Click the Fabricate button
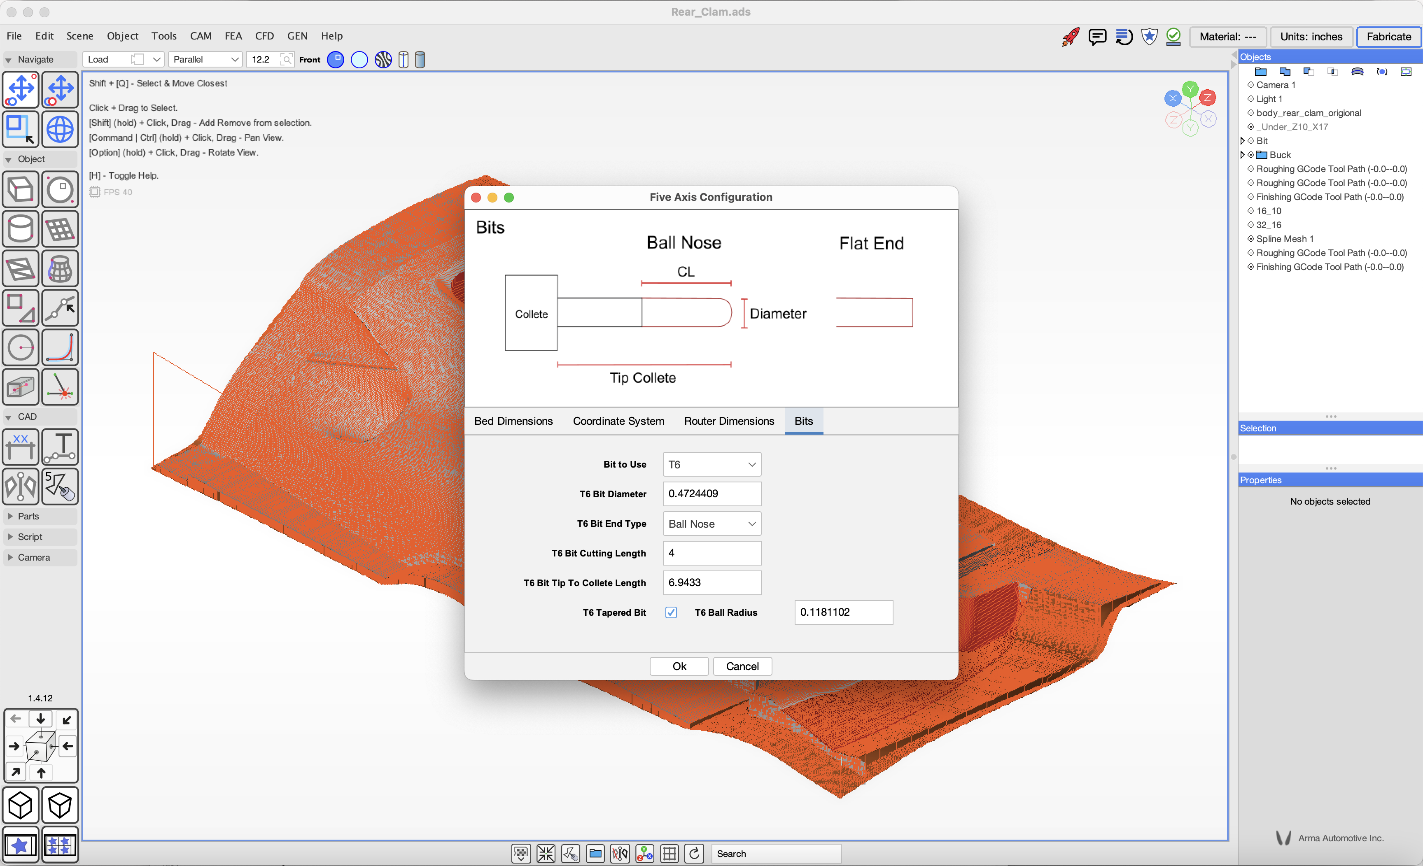The height and width of the screenshot is (866, 1423). (1388, 36)
